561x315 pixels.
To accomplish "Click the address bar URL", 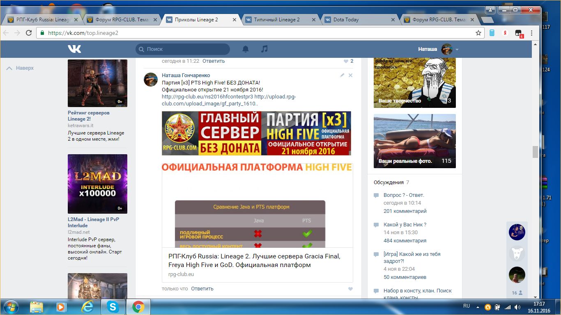I will click(83, 33).
